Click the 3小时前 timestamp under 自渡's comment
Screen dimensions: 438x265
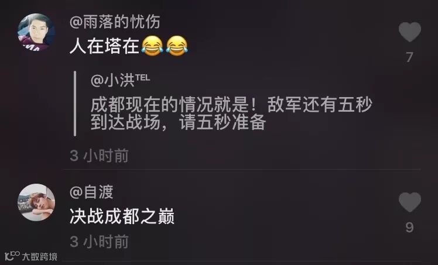pos(99,242)
